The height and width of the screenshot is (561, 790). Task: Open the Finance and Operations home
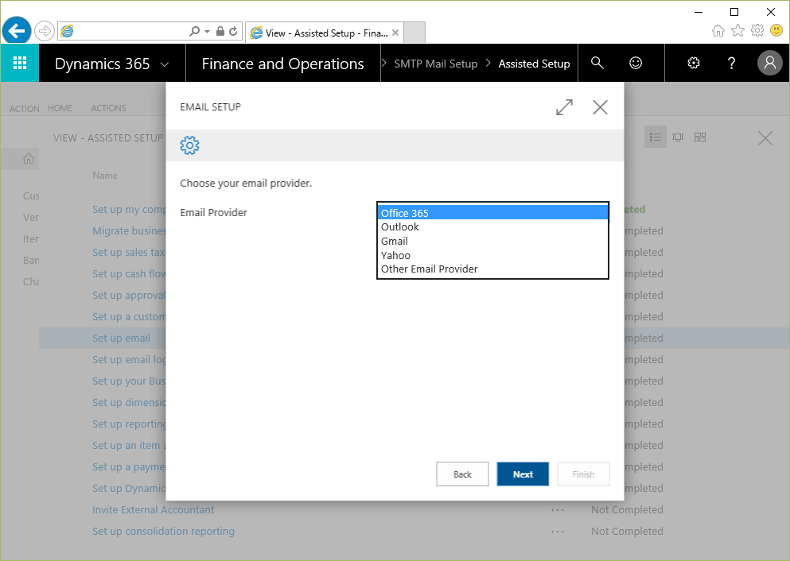[282, 64]
